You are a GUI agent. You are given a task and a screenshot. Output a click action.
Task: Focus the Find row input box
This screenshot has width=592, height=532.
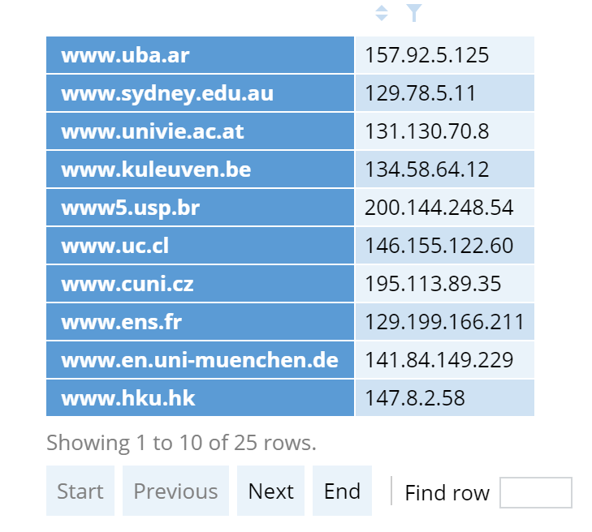(x=535, y=492)
